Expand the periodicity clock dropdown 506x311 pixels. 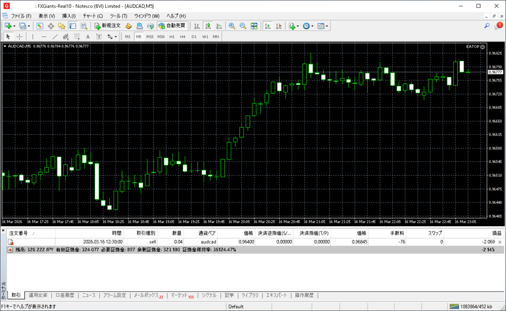tap(312, 26)
